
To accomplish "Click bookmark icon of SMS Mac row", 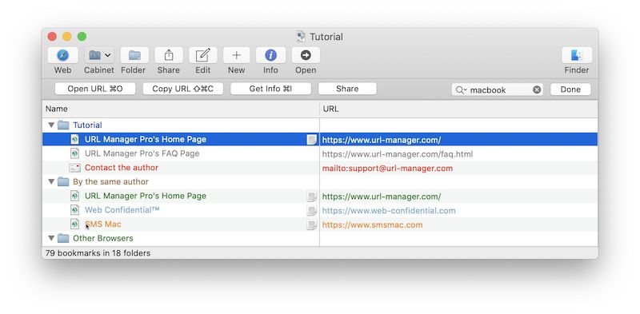I will pos(74,225).
